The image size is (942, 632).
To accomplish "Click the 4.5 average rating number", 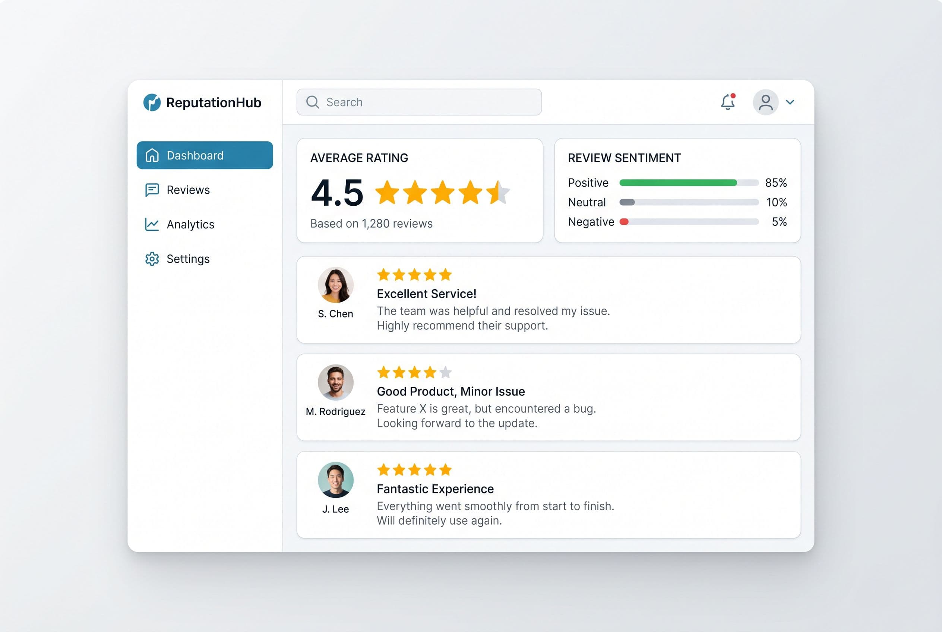I will click(337, 193).
